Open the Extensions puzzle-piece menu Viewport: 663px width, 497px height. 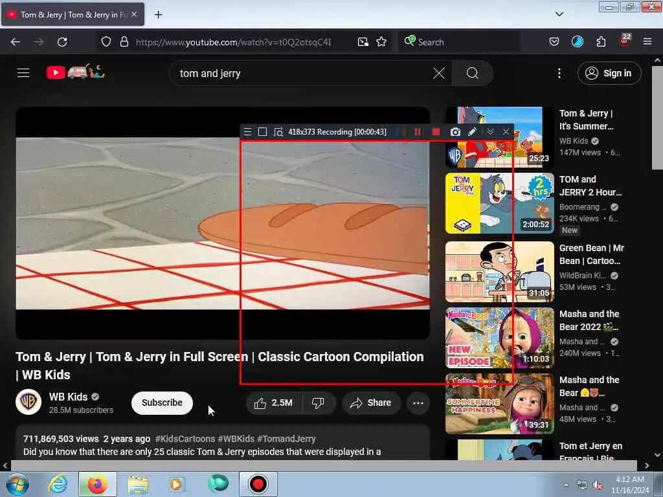tap(601, 42)
